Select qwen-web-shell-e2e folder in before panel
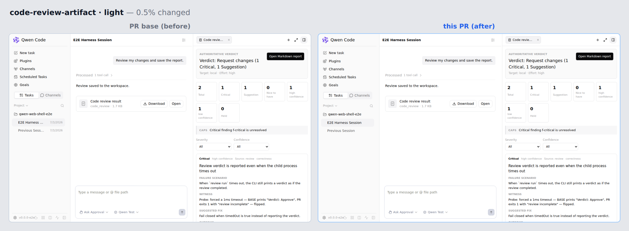This screenshot has height=231, width=629. [x=39, y=114]
